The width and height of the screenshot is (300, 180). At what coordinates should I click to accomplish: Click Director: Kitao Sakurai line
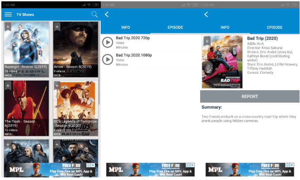pyautogui.click(x=265, y=48)
